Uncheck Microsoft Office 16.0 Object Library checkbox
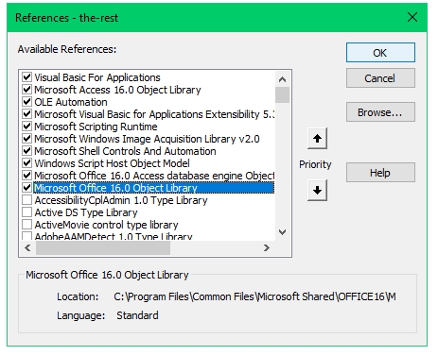 [26, 188]
